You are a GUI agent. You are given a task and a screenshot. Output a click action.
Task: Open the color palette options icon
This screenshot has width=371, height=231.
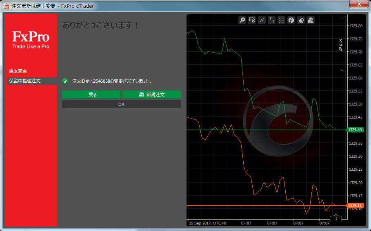point(301,20)
